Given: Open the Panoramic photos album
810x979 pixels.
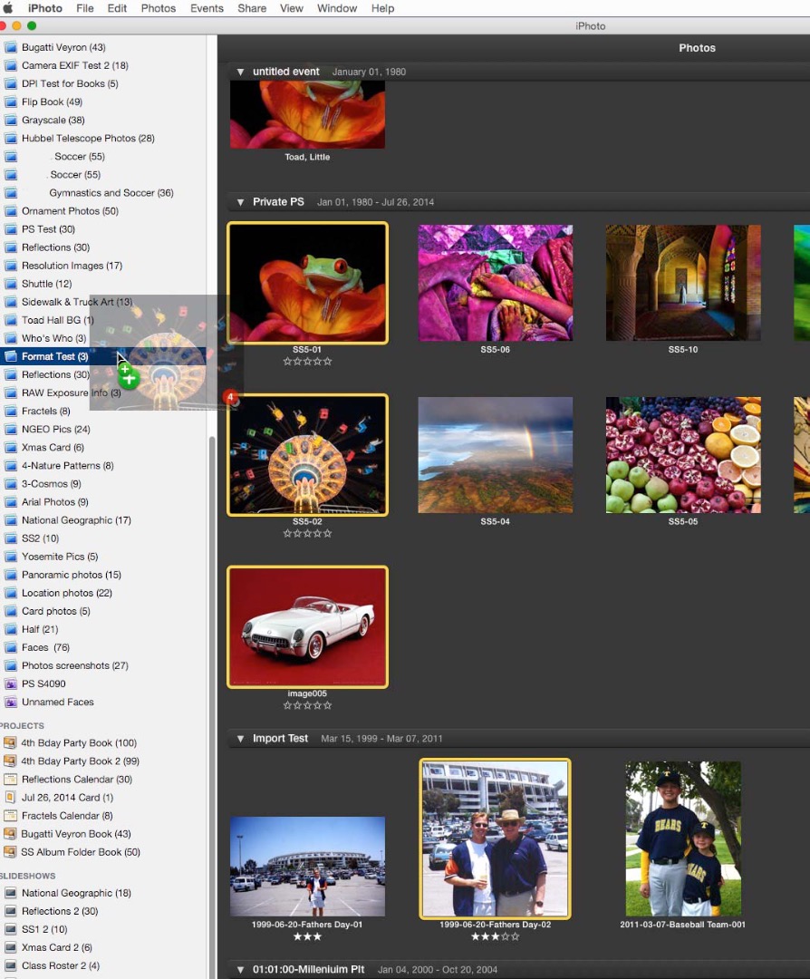Looking at the screenshot, I should 103,575.
